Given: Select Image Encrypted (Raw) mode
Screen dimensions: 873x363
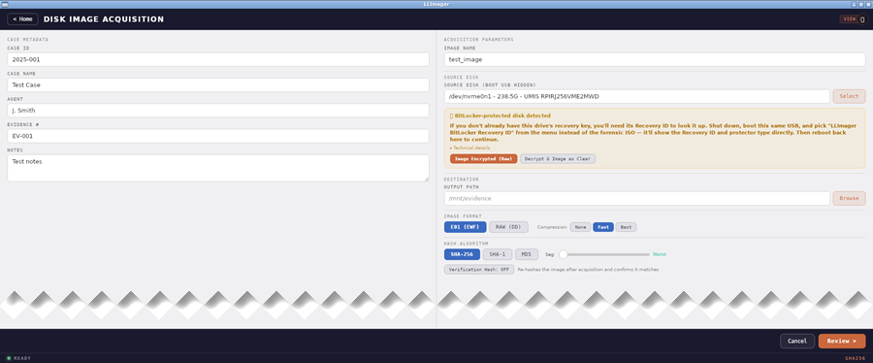Looking at the screenshot, I should [x=483, y=158].
